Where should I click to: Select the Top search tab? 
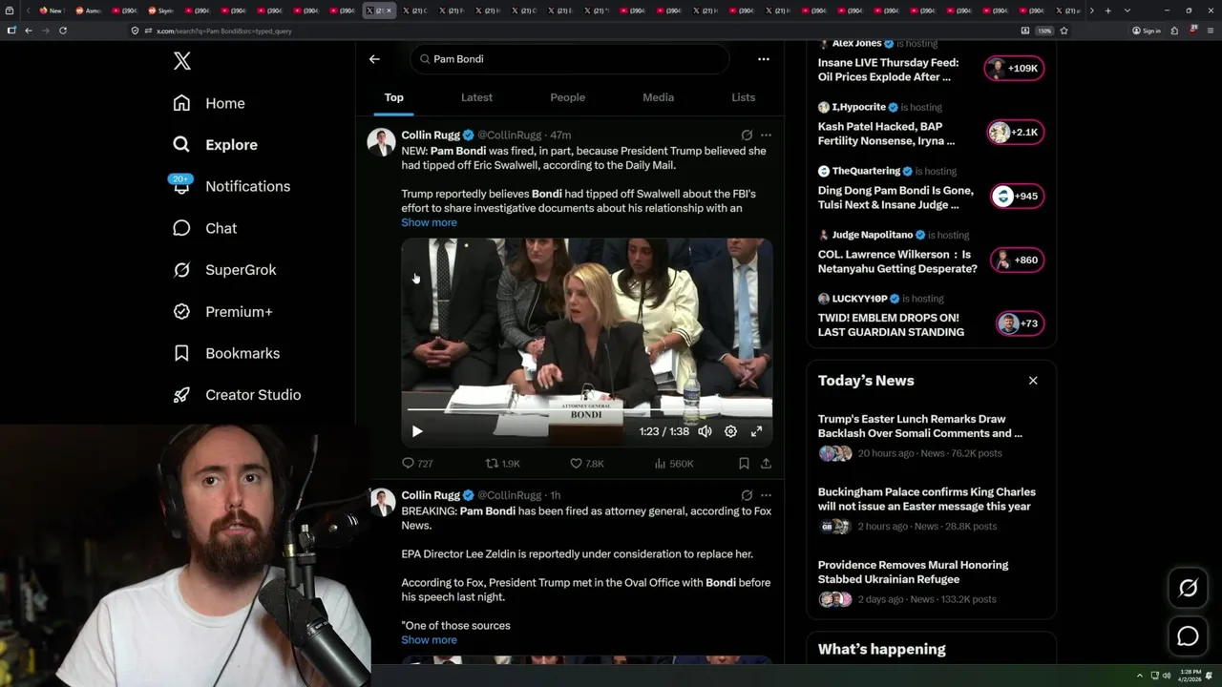(x=393, y=97)
